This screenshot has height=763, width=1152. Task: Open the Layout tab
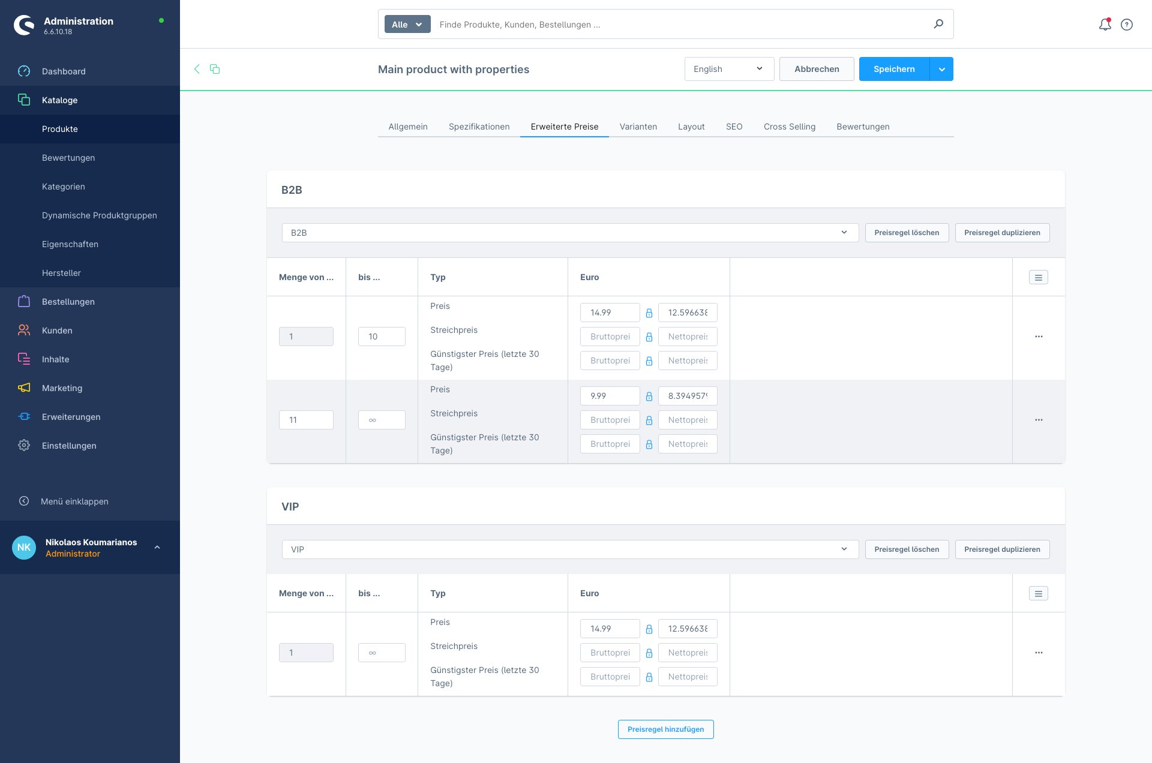pos(691,127)
